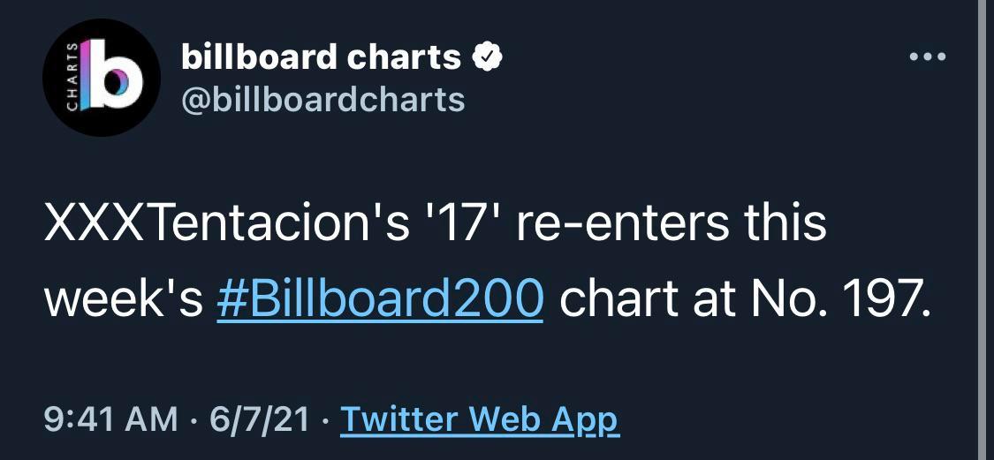Click the verified badge next to billboard charts

pyautogui.click(x=487, y=57)
